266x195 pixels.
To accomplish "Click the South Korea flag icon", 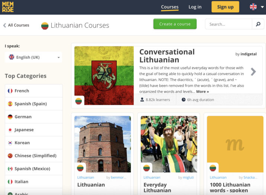I will 10,143.
